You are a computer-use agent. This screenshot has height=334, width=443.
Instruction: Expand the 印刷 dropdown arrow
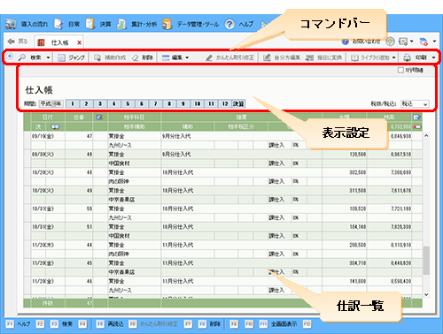click(x=433, y=57)
